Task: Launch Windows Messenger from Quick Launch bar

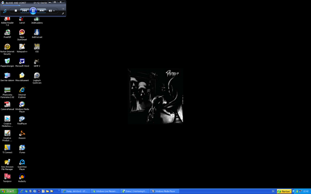Action: pyautogui.click(x=26, y=191)
